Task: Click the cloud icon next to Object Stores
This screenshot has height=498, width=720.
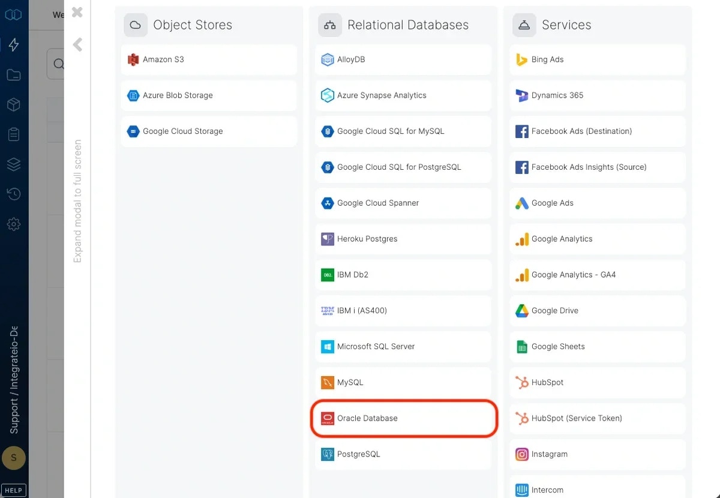Action: 136,25
